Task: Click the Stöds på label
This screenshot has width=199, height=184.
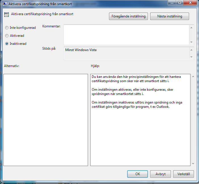Action: pyautogui.click(x=49, y=48)
